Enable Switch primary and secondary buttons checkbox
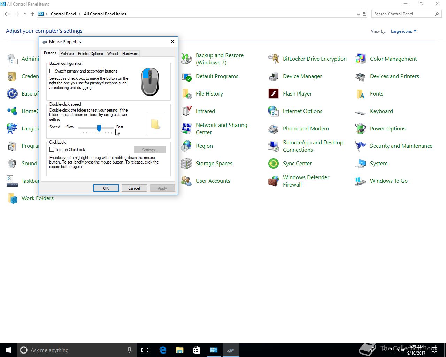The image size is (446, 357). (52, 71)
